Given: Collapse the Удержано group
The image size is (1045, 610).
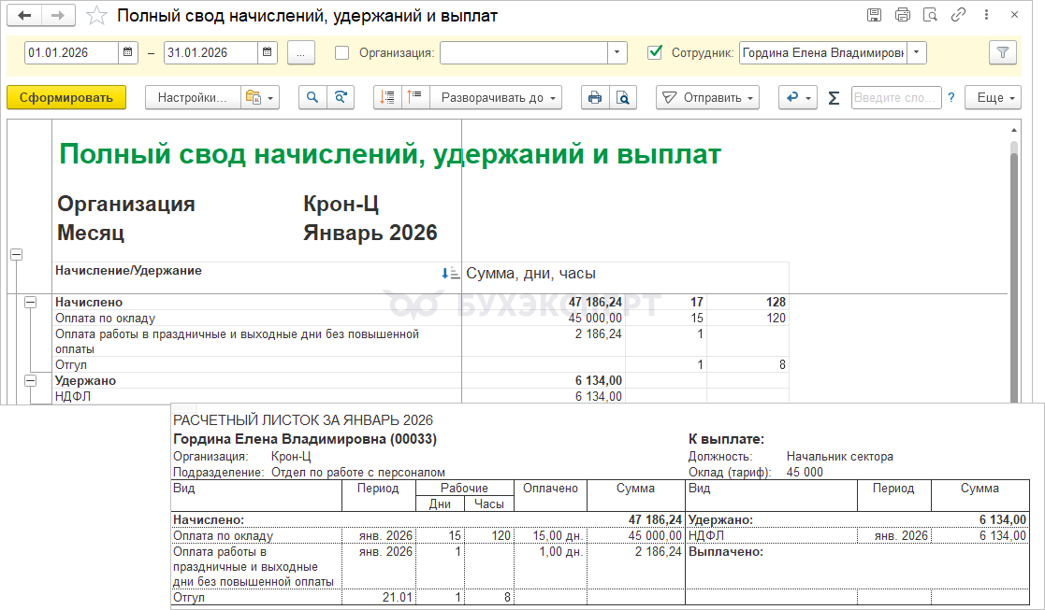Looking at the screenshot, I should point(31,381).
